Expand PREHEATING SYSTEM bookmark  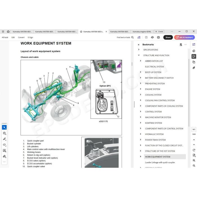pos(140,83)
